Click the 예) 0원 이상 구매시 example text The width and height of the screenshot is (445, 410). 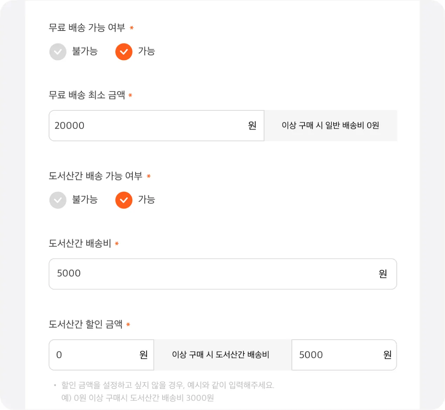[x=137, y=398]
